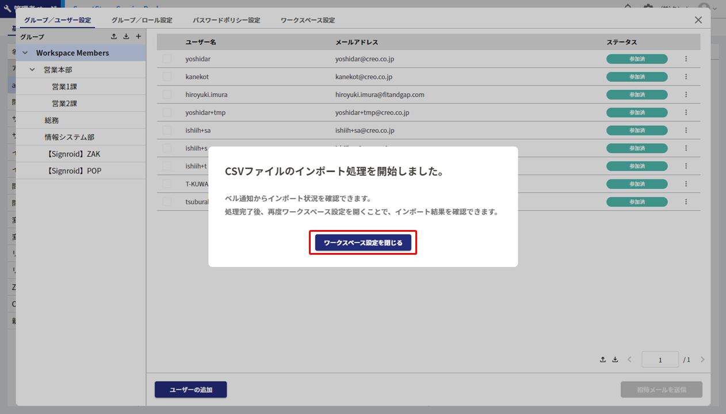Collapse the Workspace Members tree node
This screenshot has height=414, width=726.
[x=25, y=53]
